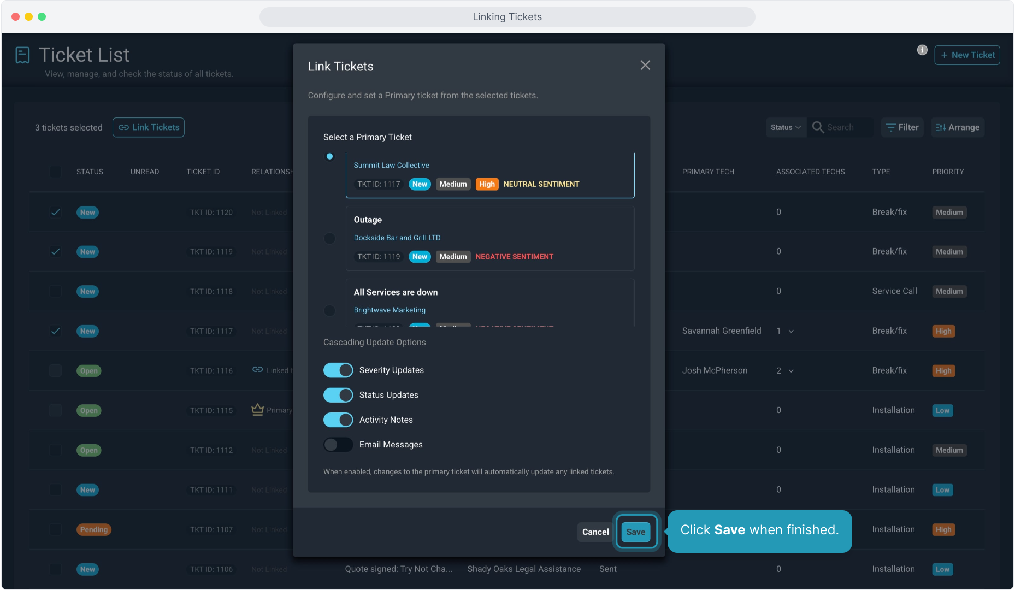Enable the Email Messages toggle
The image size is (1015, 590).
tap(338, 445)
